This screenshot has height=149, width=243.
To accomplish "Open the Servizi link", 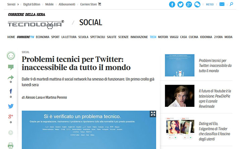I will (11, 4).
